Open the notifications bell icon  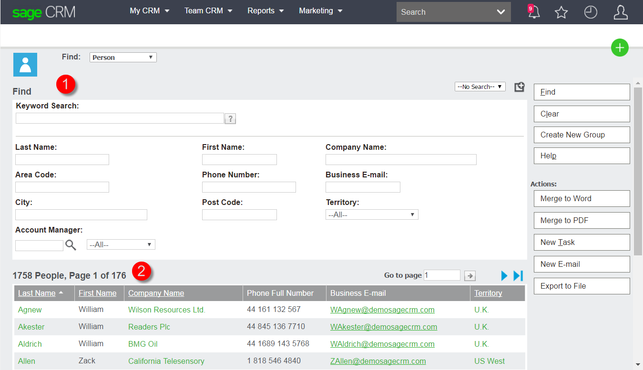point(534,12)
